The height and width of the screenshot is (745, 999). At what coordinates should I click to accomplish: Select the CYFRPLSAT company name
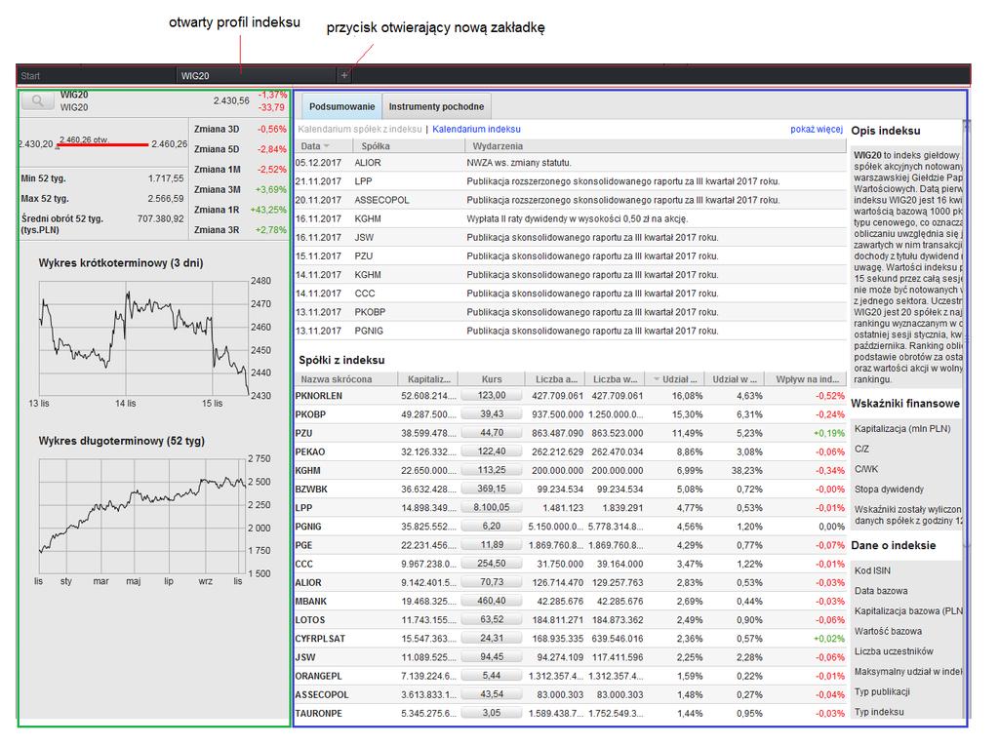(x=320, y=639)
